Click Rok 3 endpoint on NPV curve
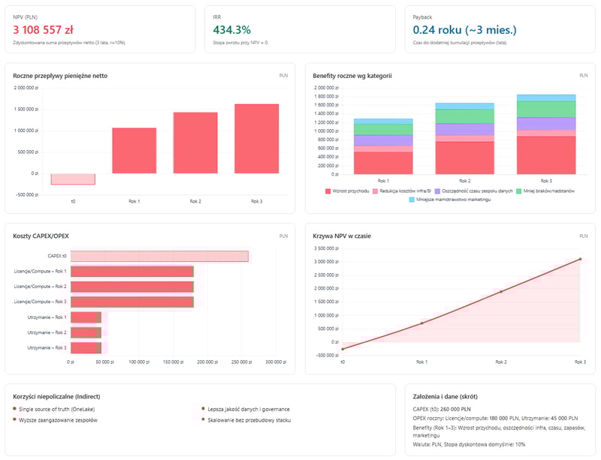The image size is (601, 460). point(580,259)
